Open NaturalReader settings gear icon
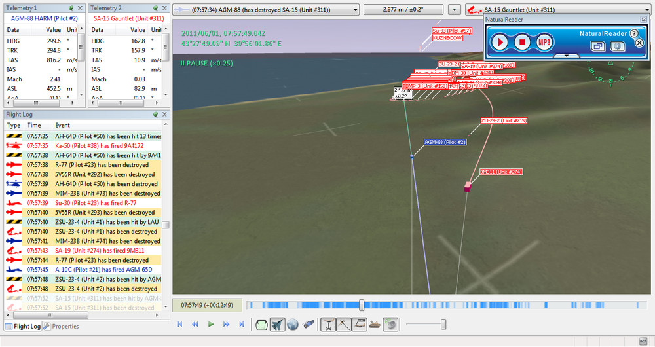The width and height of the screenshot is (655, 347). [617, 46]
